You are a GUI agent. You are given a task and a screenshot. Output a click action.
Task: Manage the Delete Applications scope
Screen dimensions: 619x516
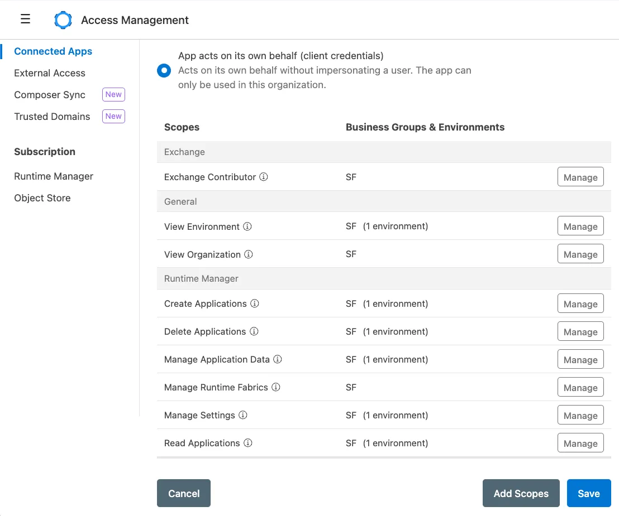pos(580,331)
